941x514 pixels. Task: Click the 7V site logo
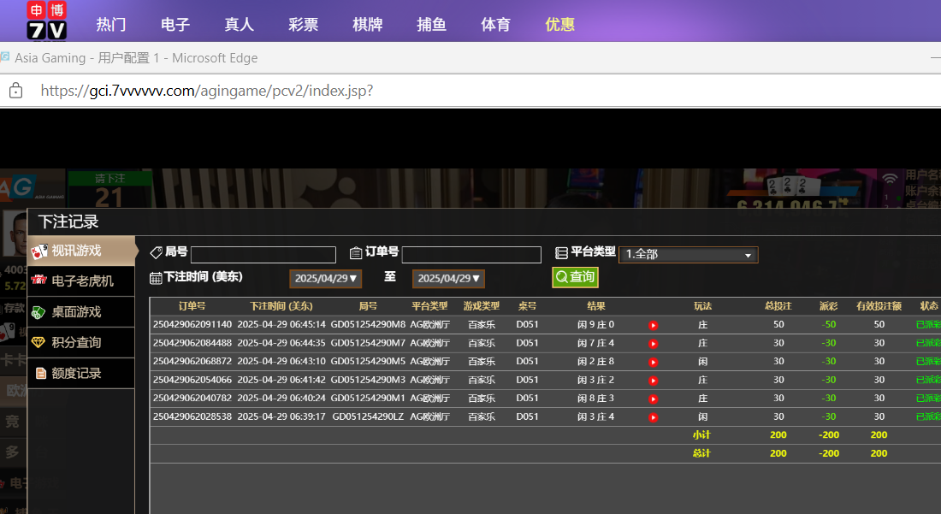(47, 21)
